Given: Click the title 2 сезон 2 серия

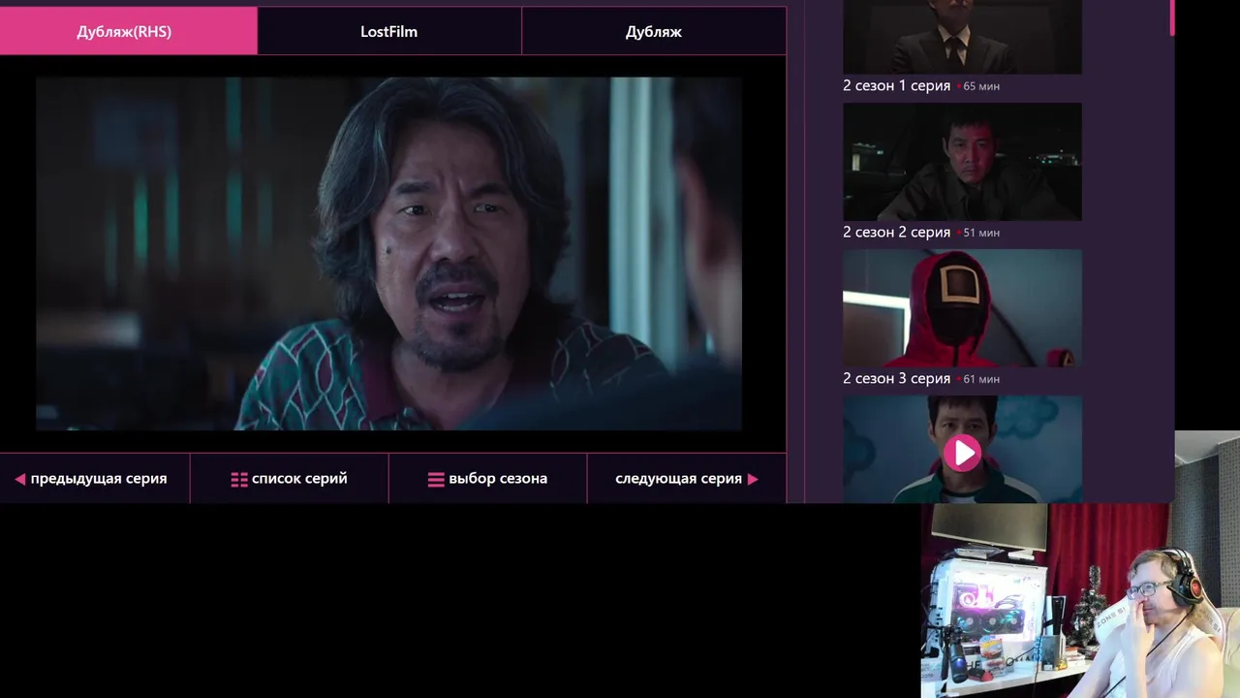Looking at the screenshot, I should (x=896, y=232).
